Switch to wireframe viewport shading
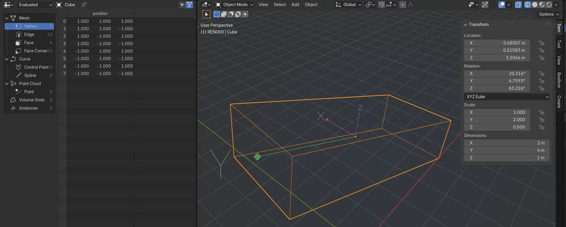This screenshot has height=227, width=566. 528,5
